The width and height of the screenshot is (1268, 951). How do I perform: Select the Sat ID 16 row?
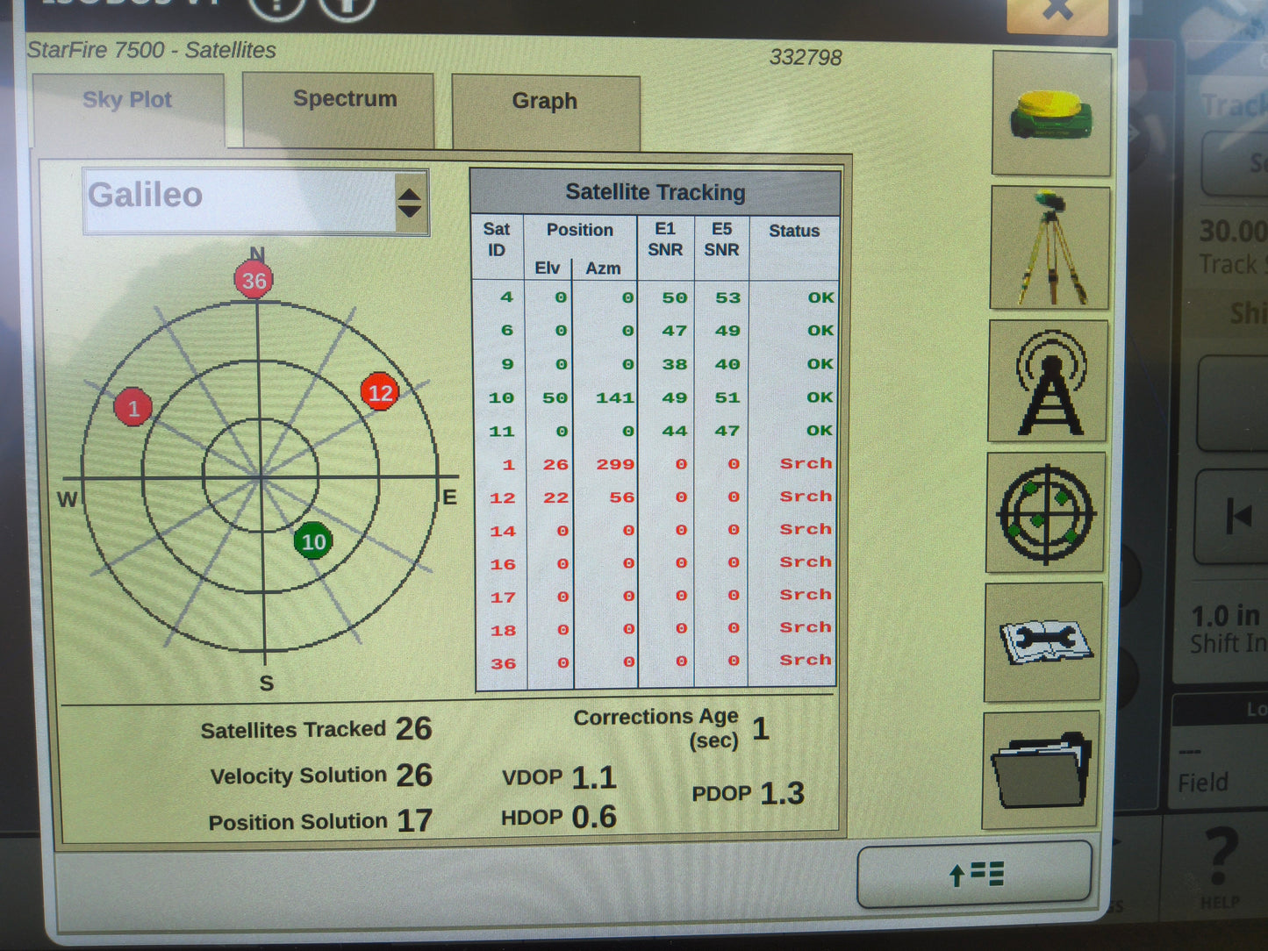coord(655,563)
